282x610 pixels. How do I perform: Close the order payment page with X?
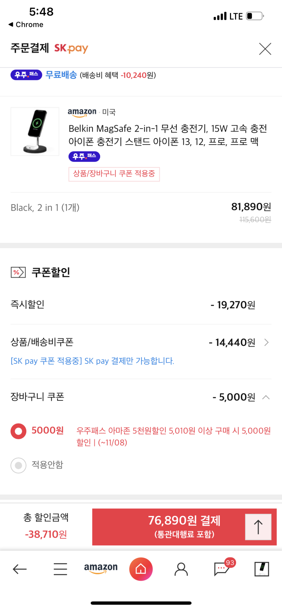click(265, 48)
